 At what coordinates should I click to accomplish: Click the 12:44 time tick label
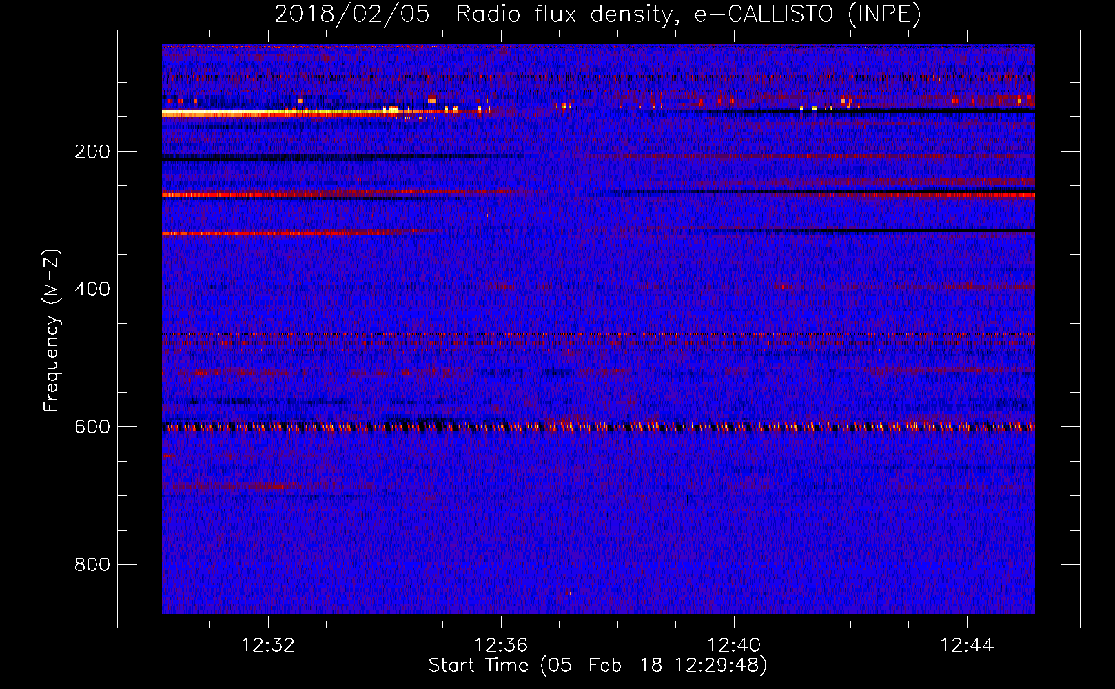point(967,646)
